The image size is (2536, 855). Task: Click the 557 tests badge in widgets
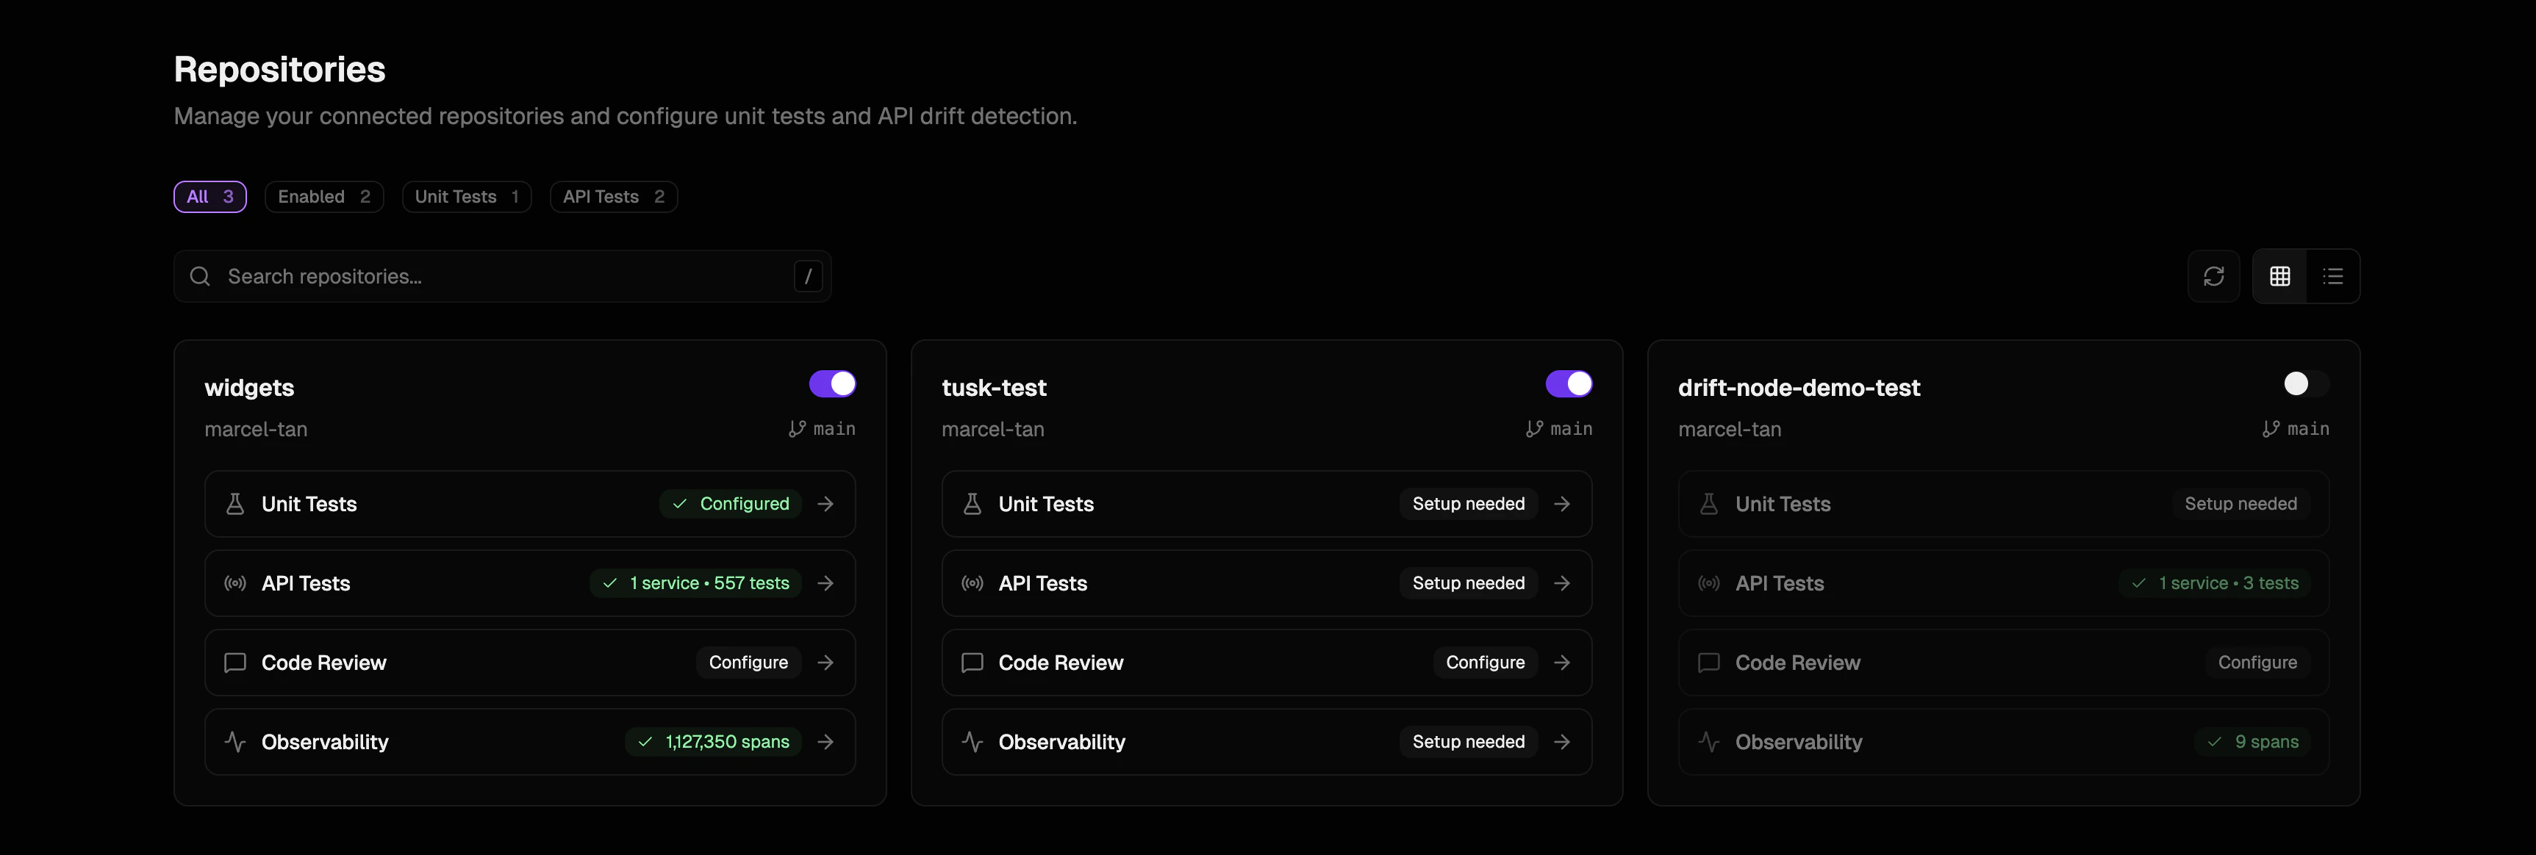[x=694, y=583]
